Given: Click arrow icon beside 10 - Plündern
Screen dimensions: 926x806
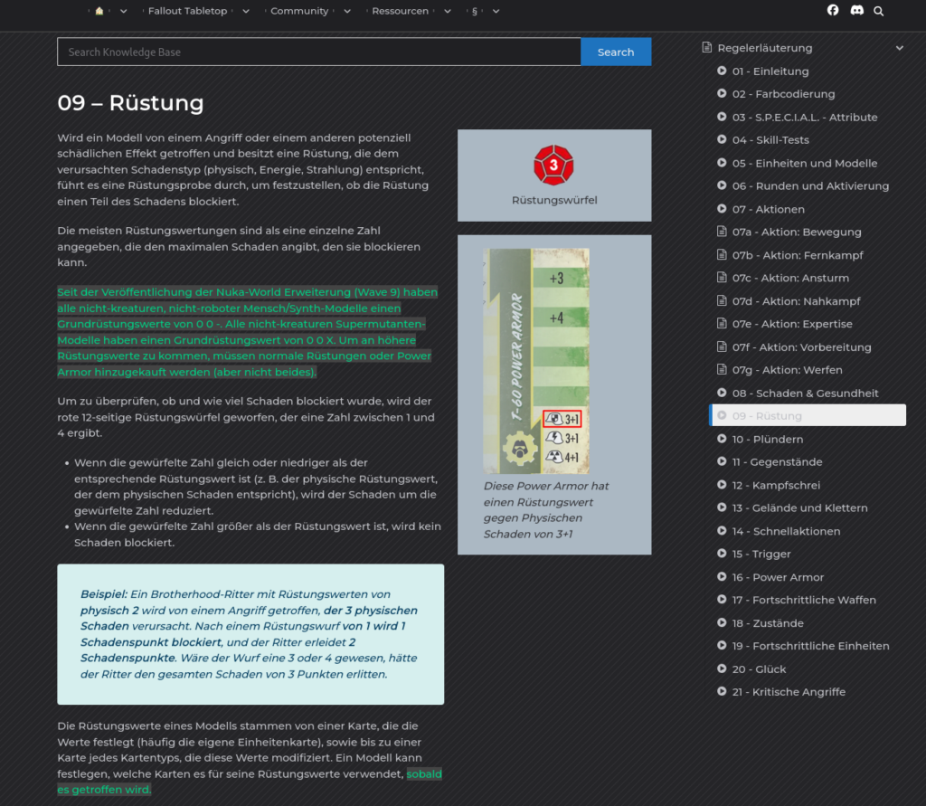Looking at the screenshot, I should (722, 439).
